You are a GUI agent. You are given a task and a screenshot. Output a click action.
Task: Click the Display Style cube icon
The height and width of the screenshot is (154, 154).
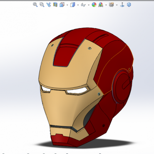(73, 5)
